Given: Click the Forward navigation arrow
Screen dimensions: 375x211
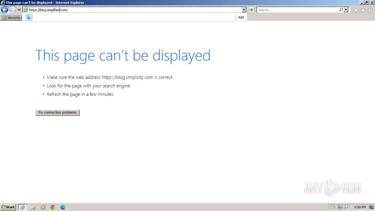Looking at the screenshot, I should coord(13,10).
